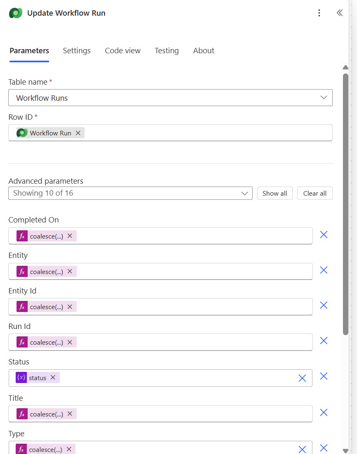Open the Code view tab

123,51
